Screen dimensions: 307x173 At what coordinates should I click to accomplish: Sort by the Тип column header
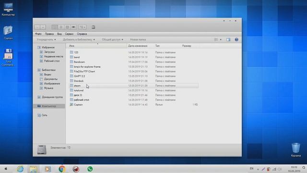167,46
